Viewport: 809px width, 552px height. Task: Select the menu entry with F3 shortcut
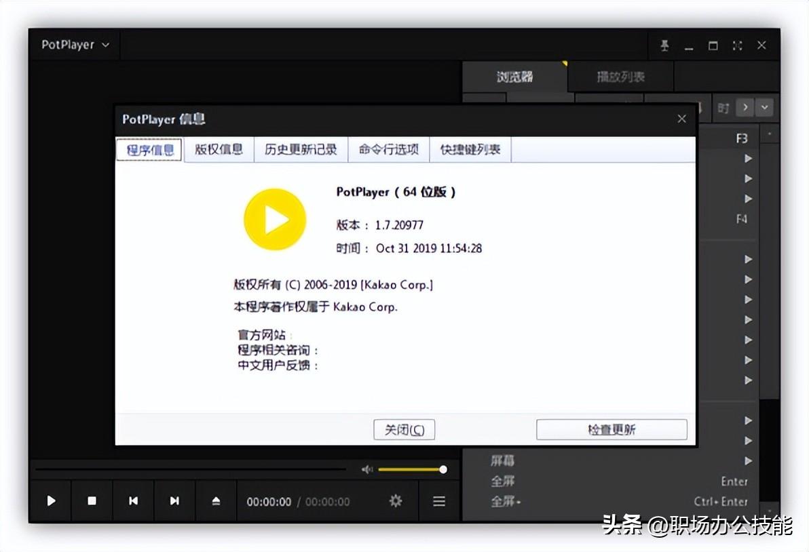click(x=728, y=138)
